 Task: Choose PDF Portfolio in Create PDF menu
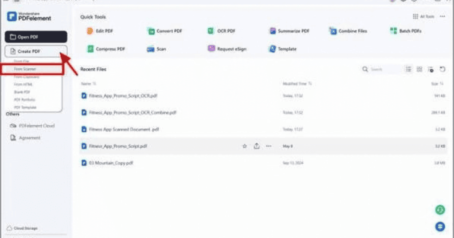(x=24, y=100)
